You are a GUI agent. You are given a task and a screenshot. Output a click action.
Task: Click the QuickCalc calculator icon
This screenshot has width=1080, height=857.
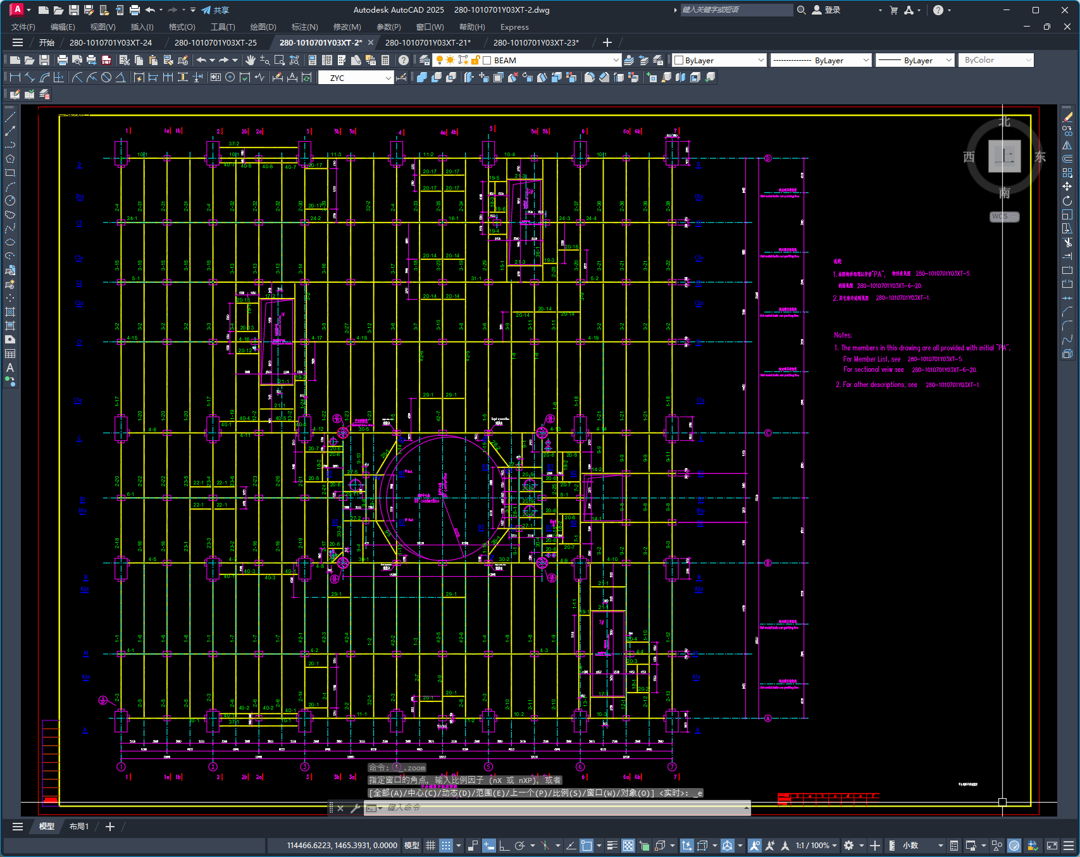(385, 60)
